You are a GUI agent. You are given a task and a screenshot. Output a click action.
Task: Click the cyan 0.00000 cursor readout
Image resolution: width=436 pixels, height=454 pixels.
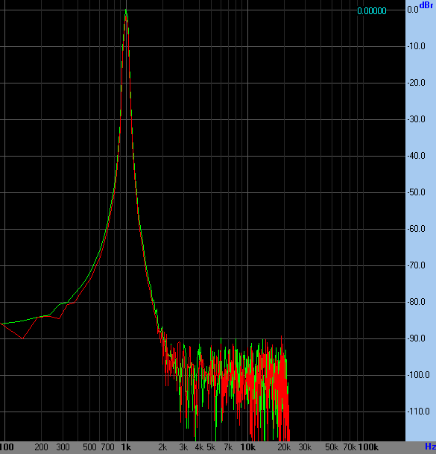[x=372, y=11]
